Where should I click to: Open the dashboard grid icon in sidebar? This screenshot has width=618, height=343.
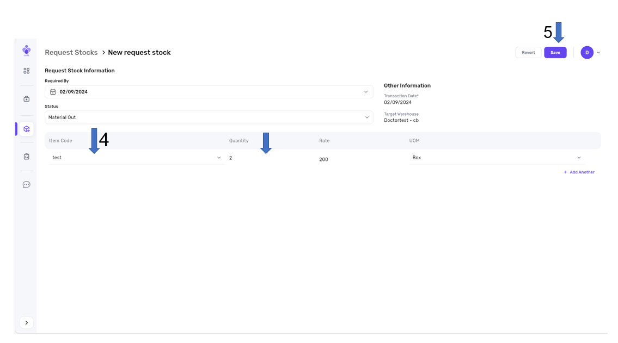pos(26,71)
